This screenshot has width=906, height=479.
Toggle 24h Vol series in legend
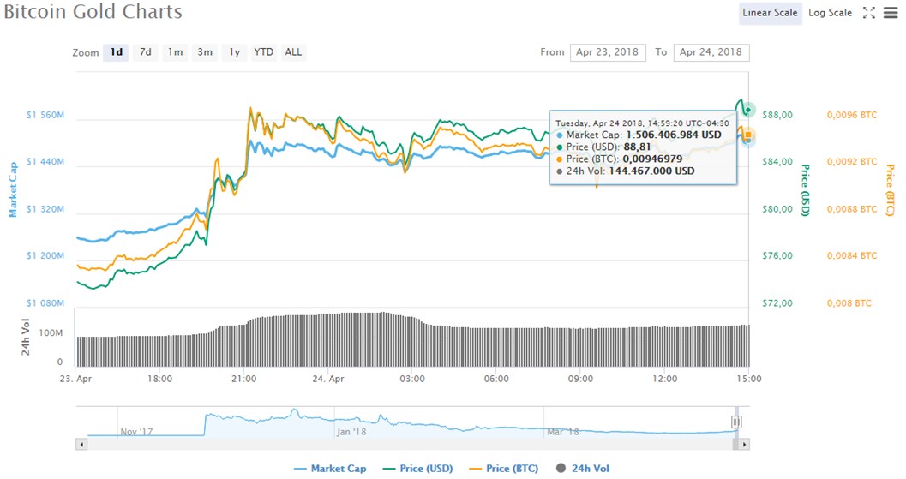coord(583,469)
